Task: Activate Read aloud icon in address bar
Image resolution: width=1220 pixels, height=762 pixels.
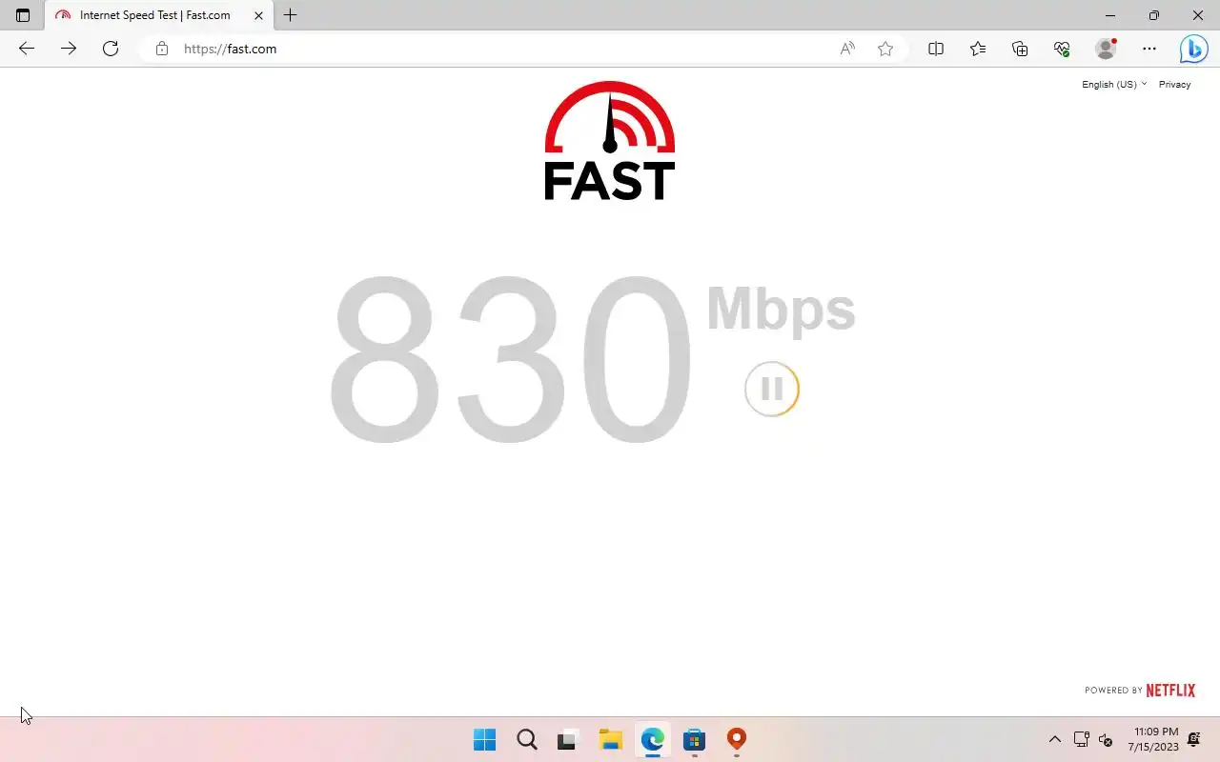Action: point(847,49)
